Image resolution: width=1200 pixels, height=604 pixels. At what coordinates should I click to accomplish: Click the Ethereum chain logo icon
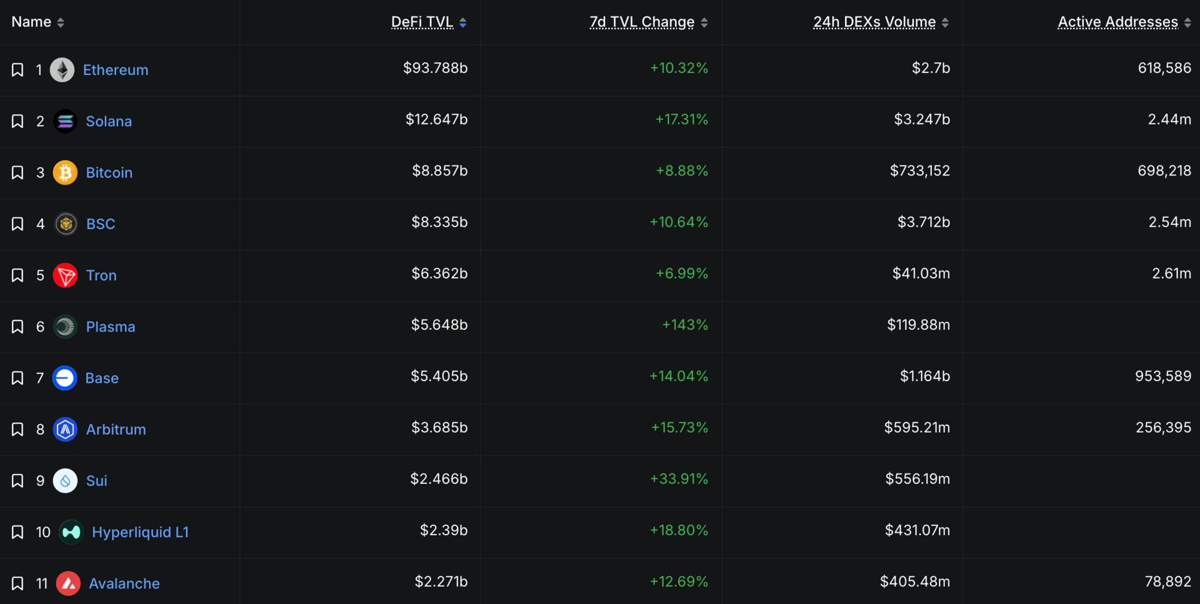(62, 70)
